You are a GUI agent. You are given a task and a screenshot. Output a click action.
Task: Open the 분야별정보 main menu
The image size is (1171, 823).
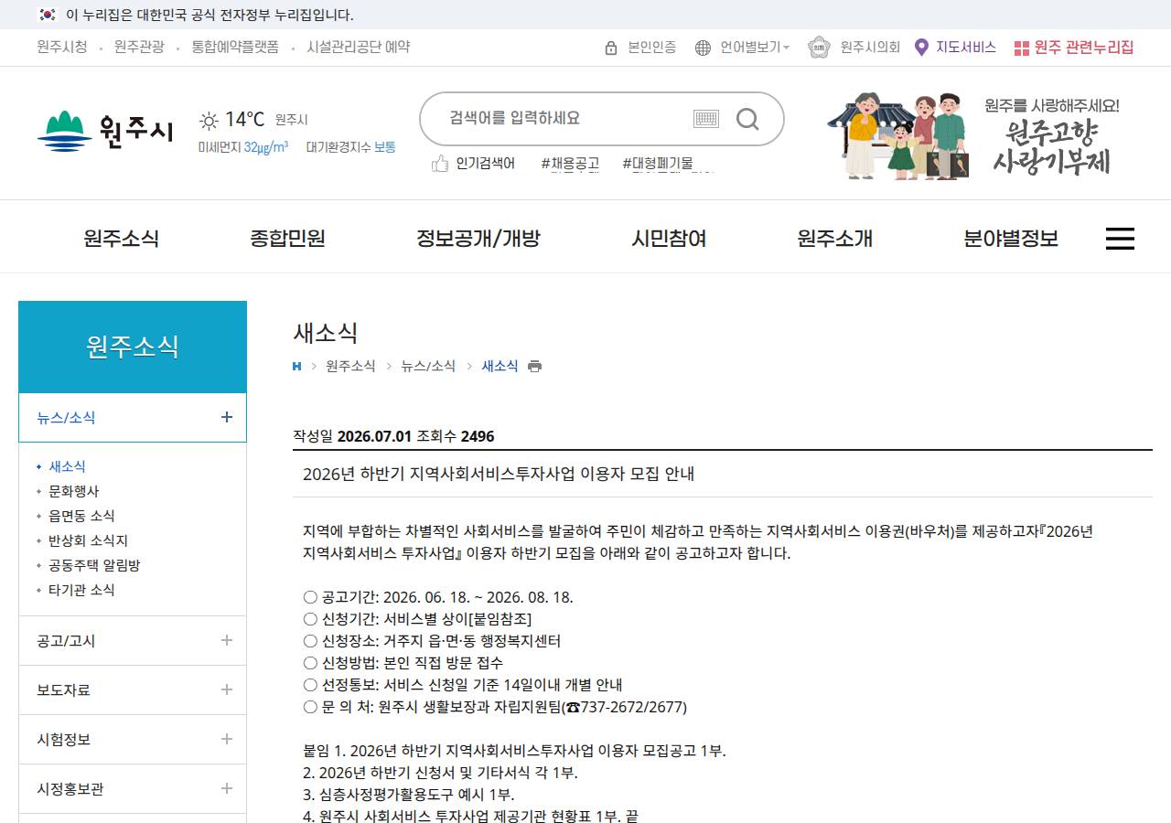point(1011,239)
